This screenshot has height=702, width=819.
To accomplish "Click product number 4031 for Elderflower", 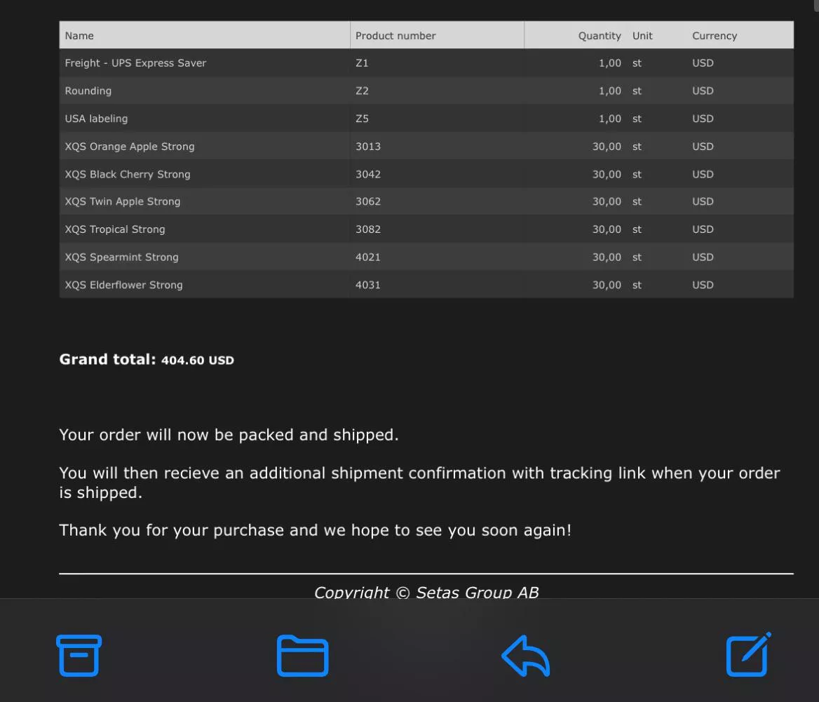I will tap(368, 285).
